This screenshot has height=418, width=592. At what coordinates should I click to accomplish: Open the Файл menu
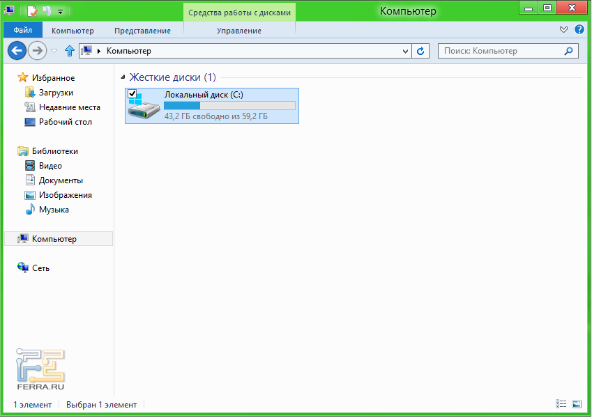click(x=22, y=30)
